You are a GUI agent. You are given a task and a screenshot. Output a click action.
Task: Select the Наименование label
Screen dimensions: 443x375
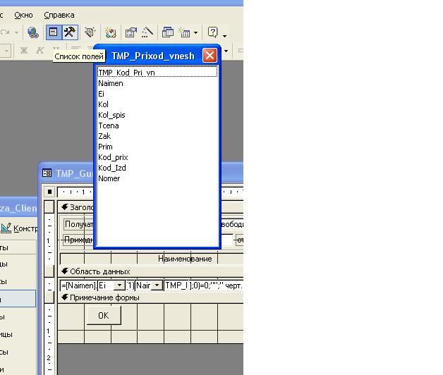(x=185, y=259)
